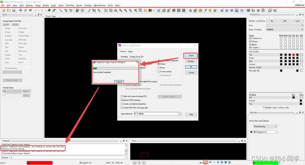Viewport: 305px width, 165px height.
Task: Click Cancel in Cadence Logic Import popup
Action: [x=119, y=82]
